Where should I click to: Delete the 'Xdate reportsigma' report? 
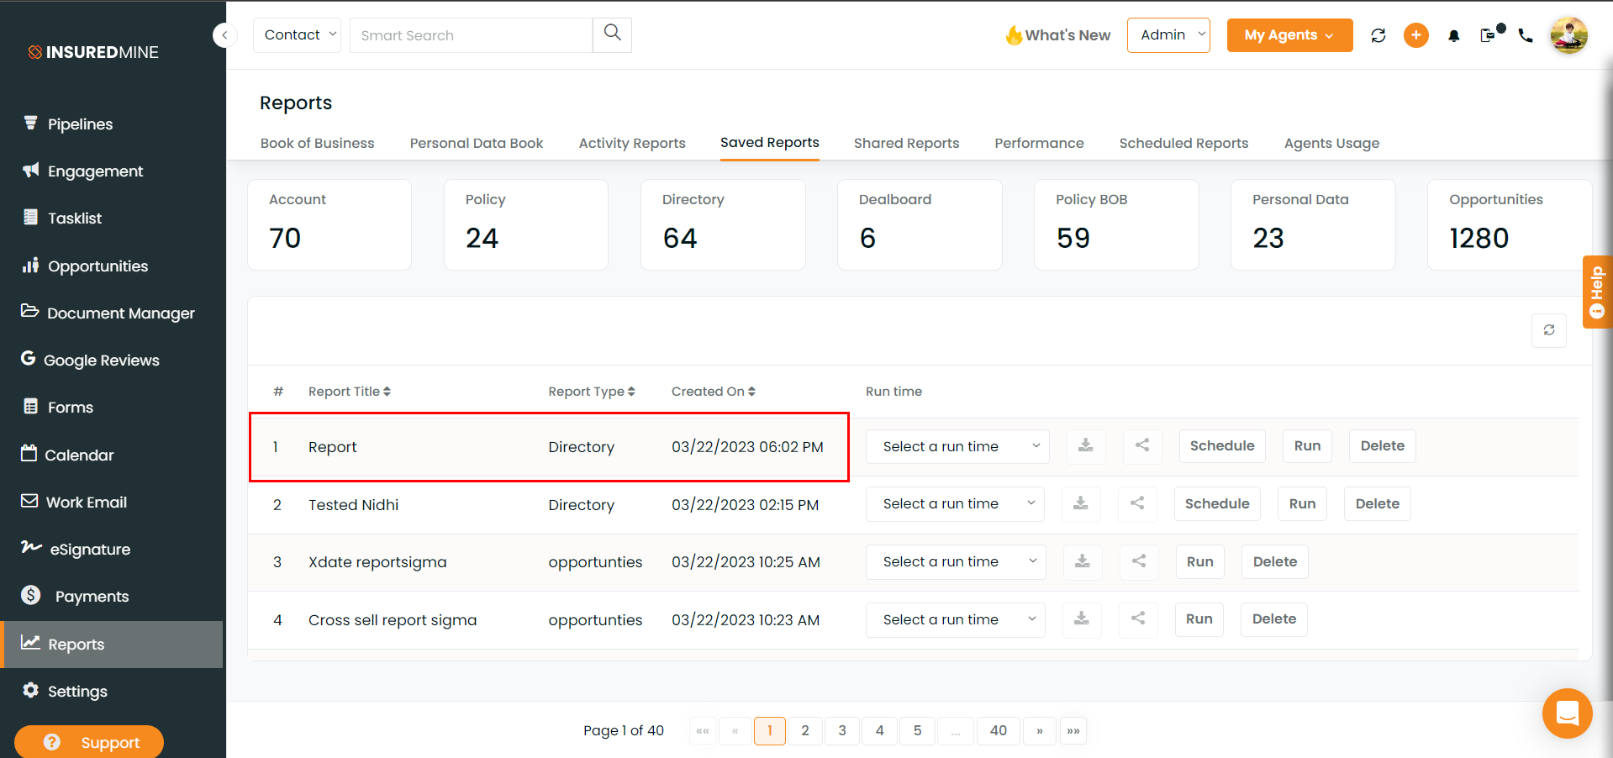tap(1275, 561)
